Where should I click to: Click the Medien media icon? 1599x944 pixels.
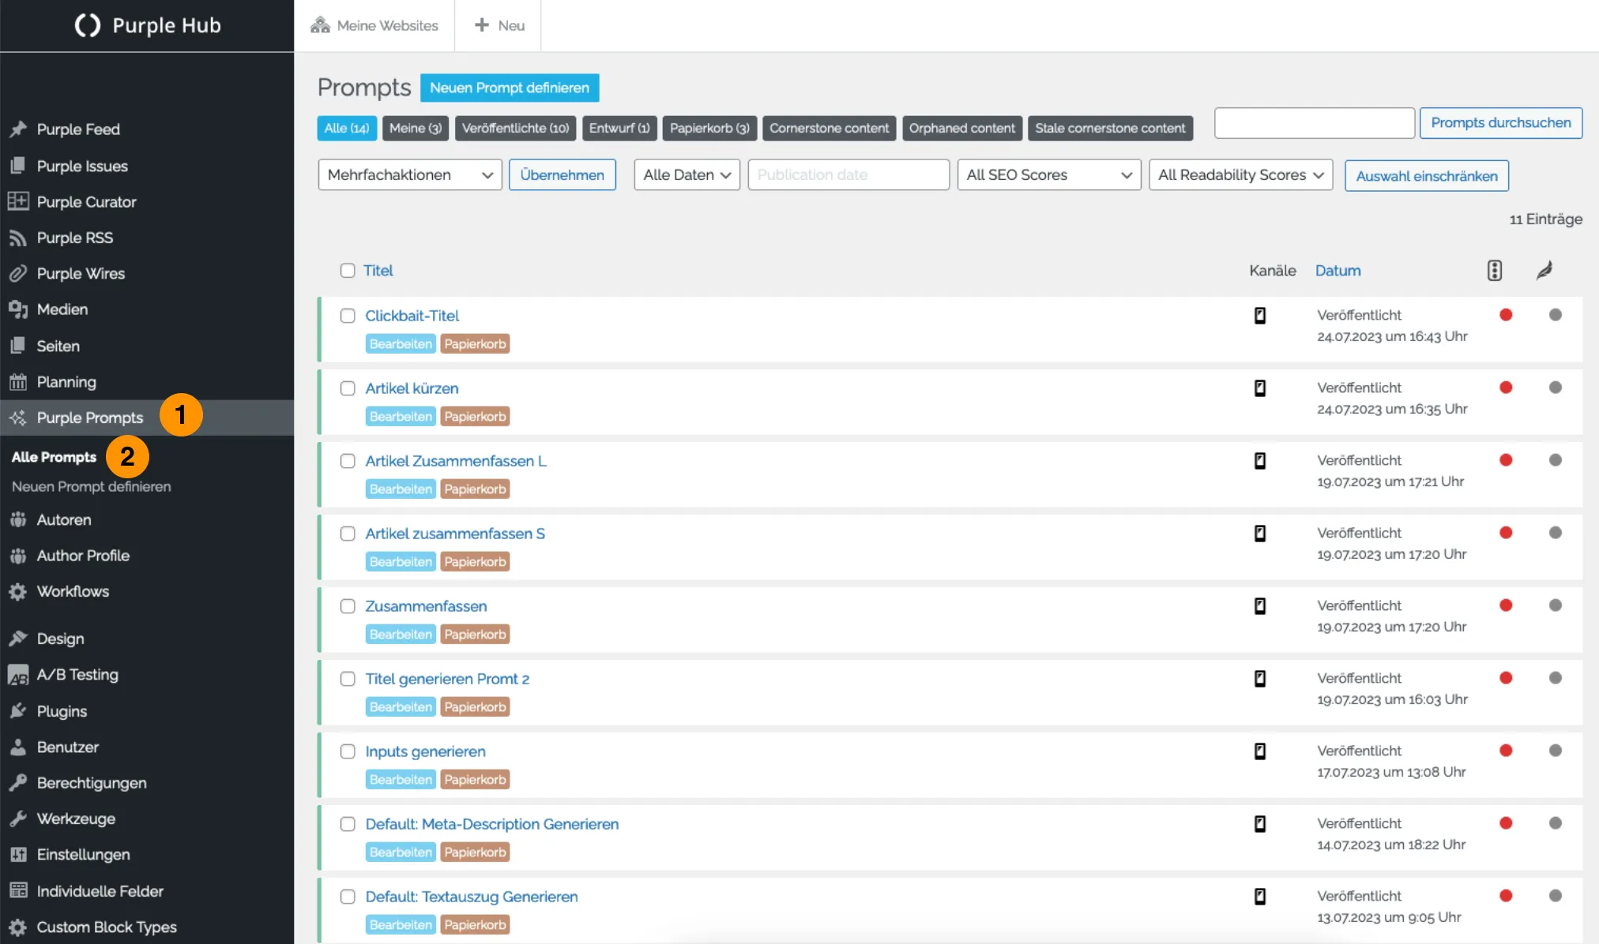[x=18, y=309]
